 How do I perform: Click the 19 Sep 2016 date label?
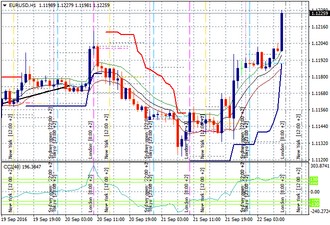(x=14, y=219)
